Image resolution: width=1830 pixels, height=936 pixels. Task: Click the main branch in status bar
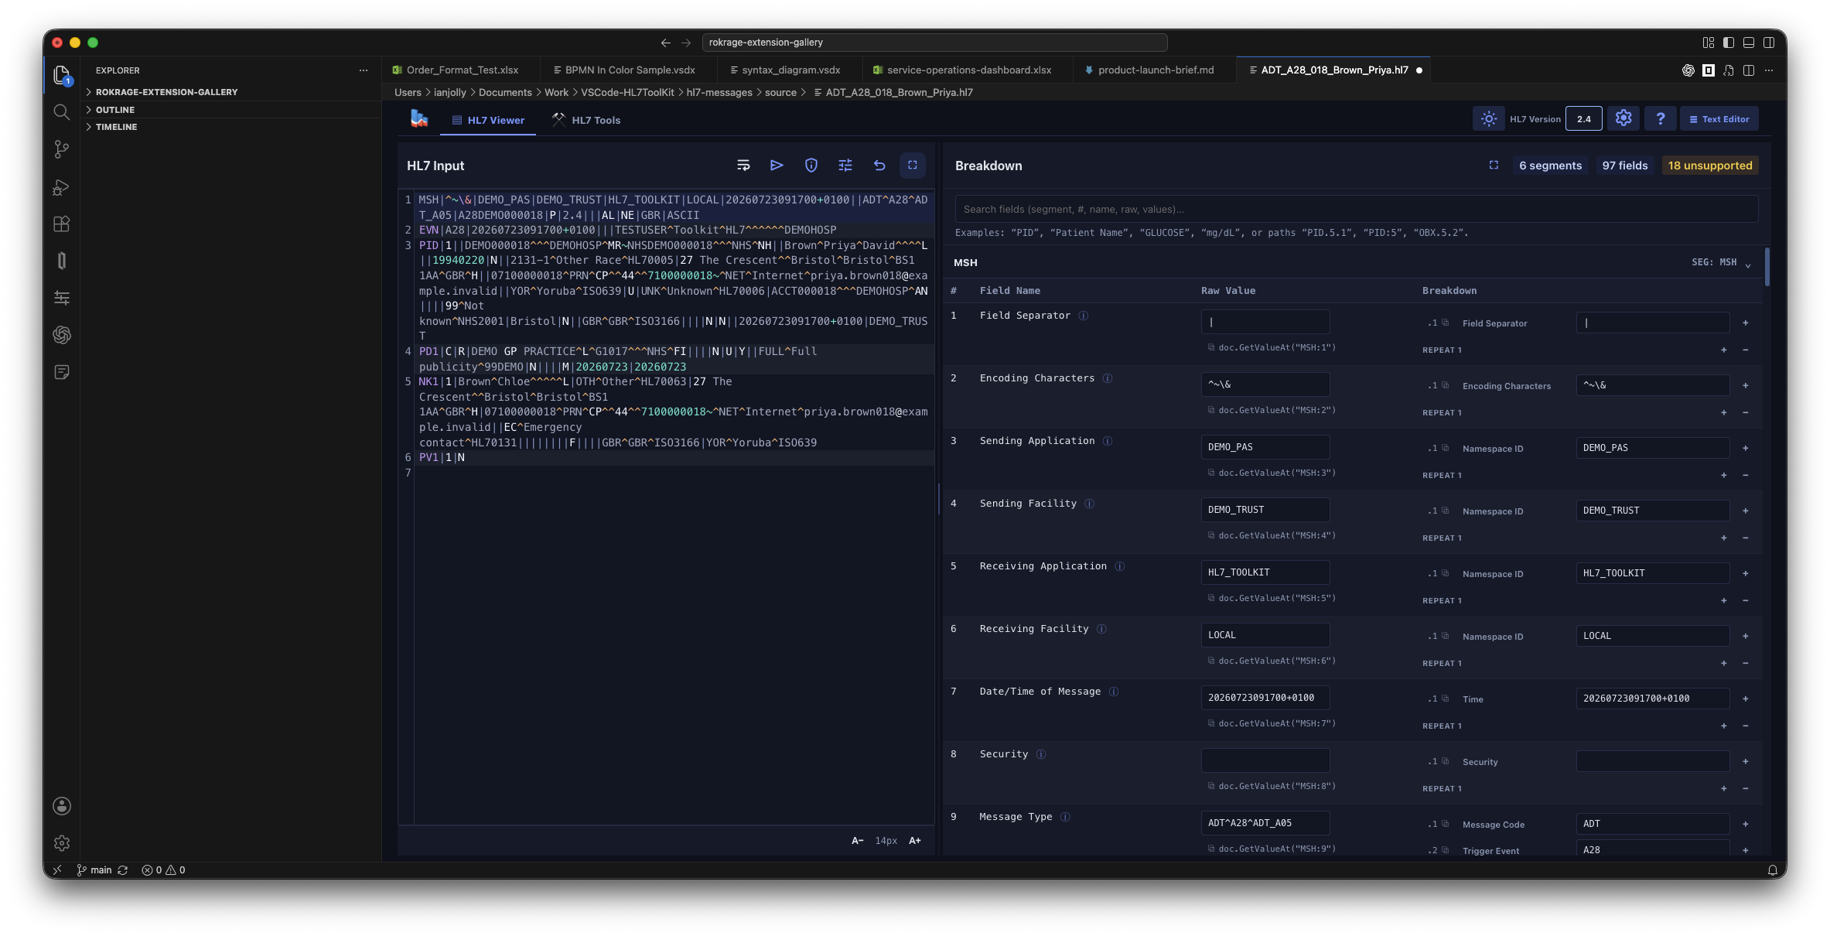click(94, 870)
